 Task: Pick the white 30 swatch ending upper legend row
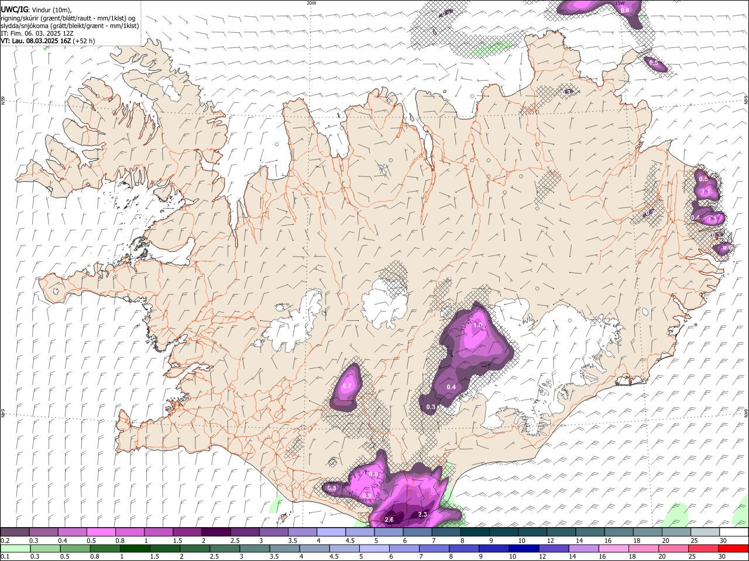(734, 532)
